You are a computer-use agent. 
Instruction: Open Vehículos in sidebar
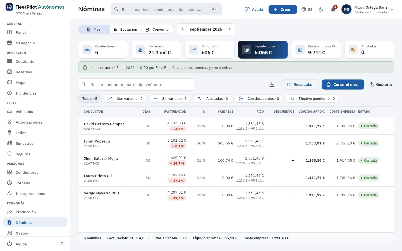[35, 112]
